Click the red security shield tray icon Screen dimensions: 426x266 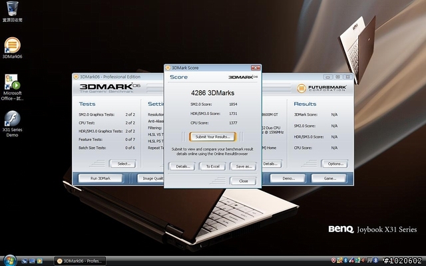(333, 261)
